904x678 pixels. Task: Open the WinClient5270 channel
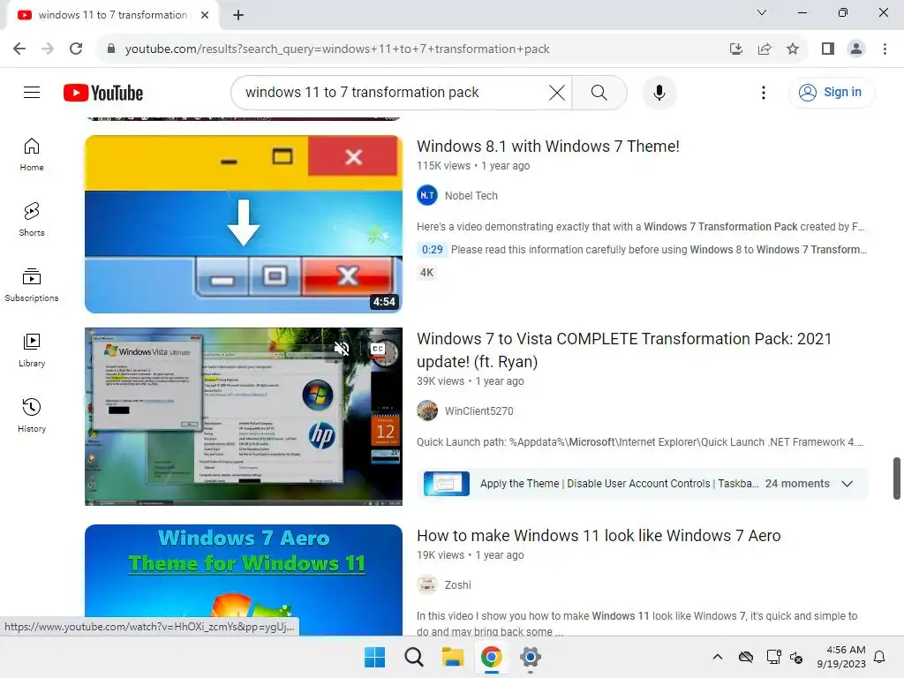pyautogui.click(x=478, y=411)
